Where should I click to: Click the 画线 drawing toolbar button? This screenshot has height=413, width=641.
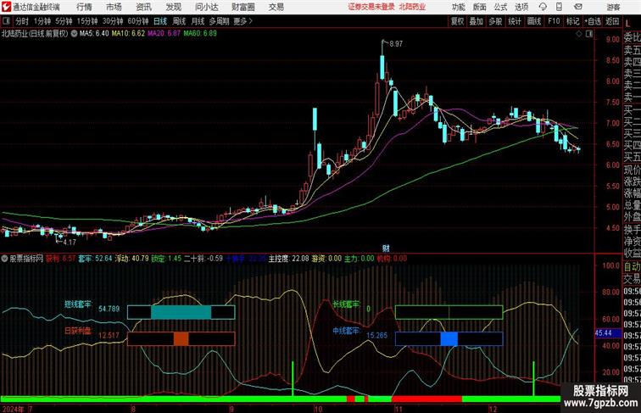click(x=534, y=21)
